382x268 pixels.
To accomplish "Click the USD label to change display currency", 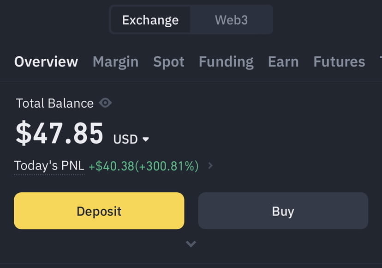I will (x=125, y=140).
